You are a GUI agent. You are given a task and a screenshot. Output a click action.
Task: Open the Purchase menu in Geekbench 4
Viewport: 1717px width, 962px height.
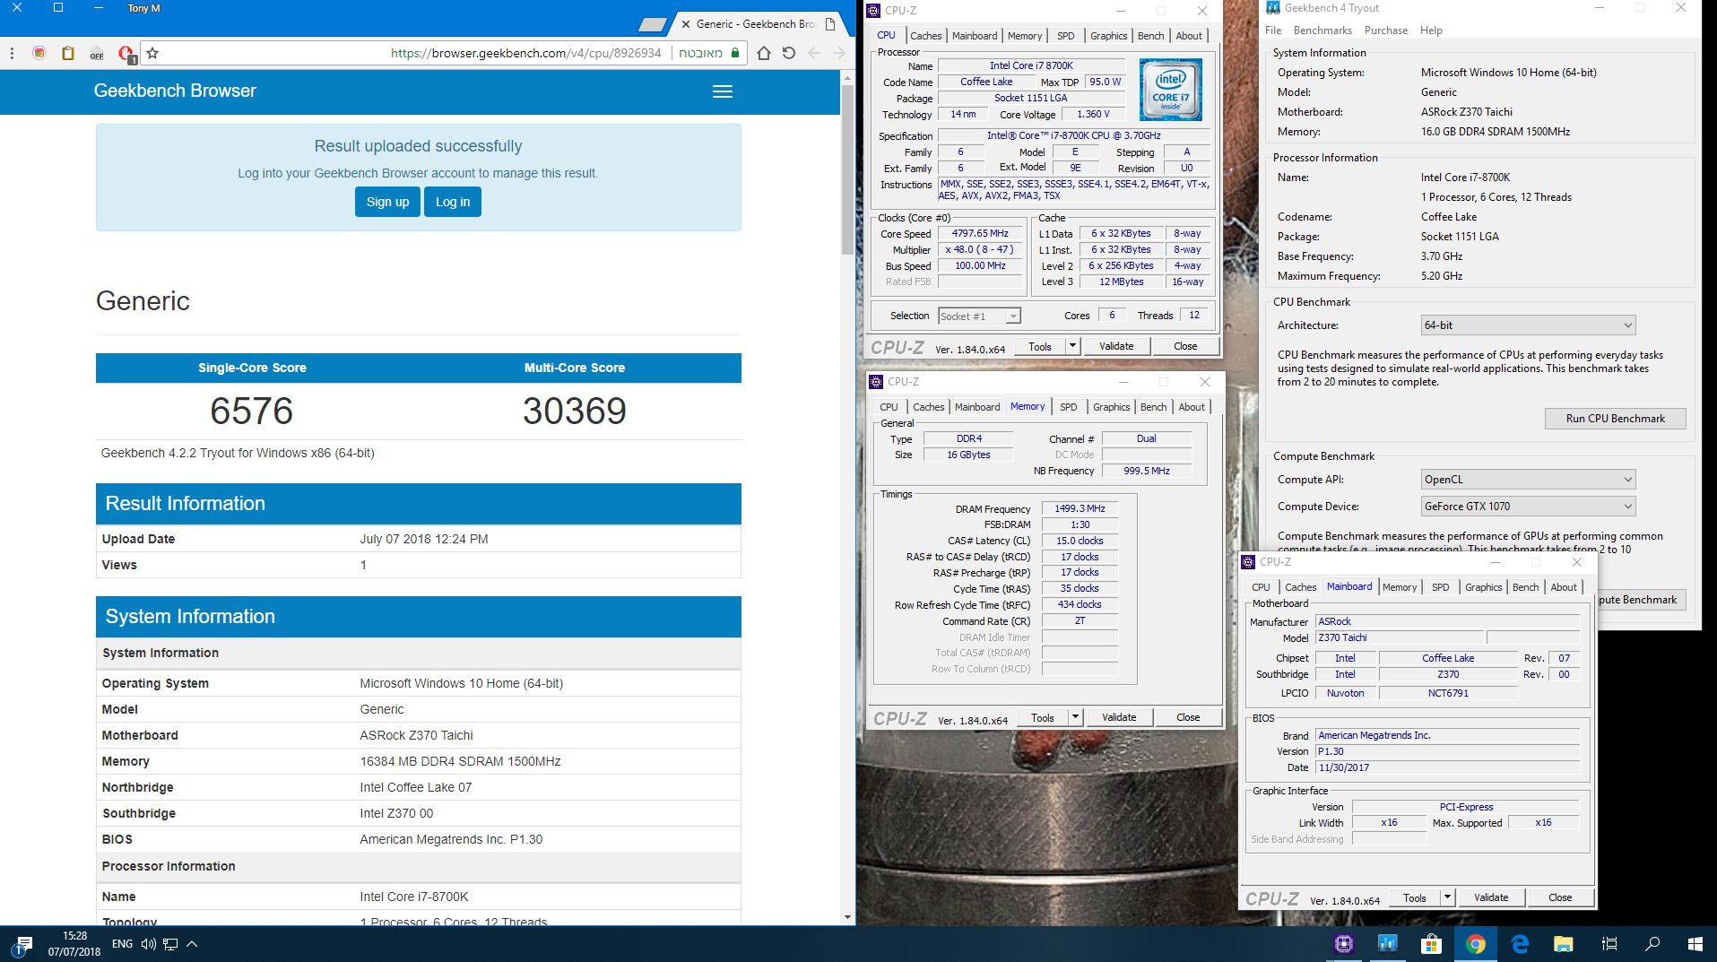pyautogui.click(x=1386, y=30)
